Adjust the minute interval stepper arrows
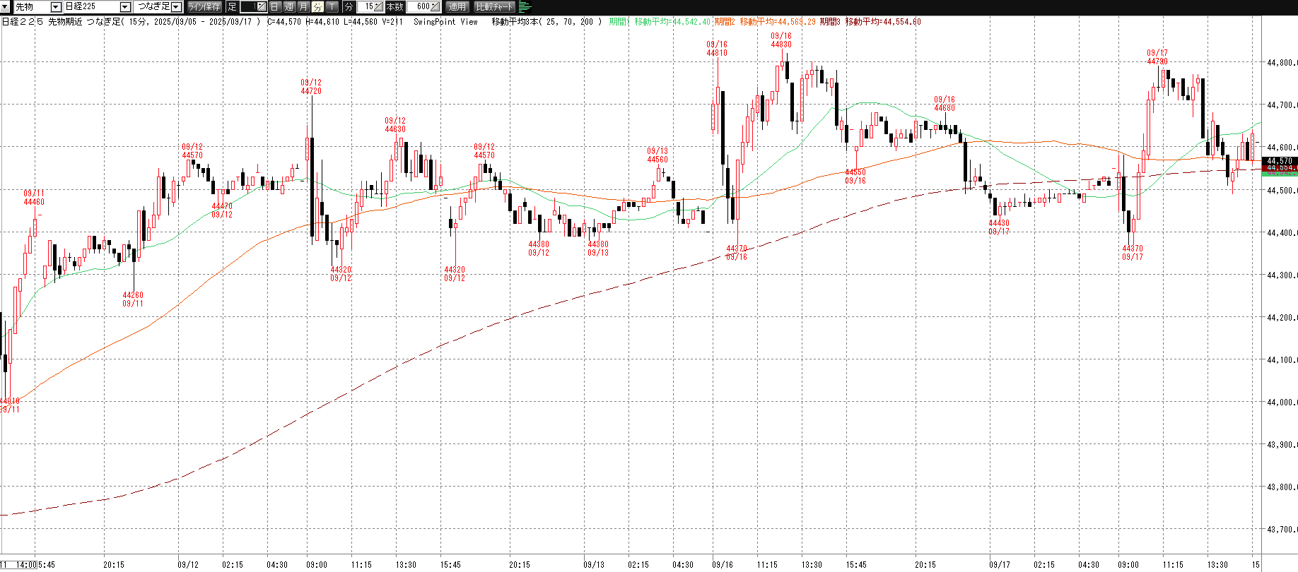This screenshot has width=1298, height=572. (379, 7)
